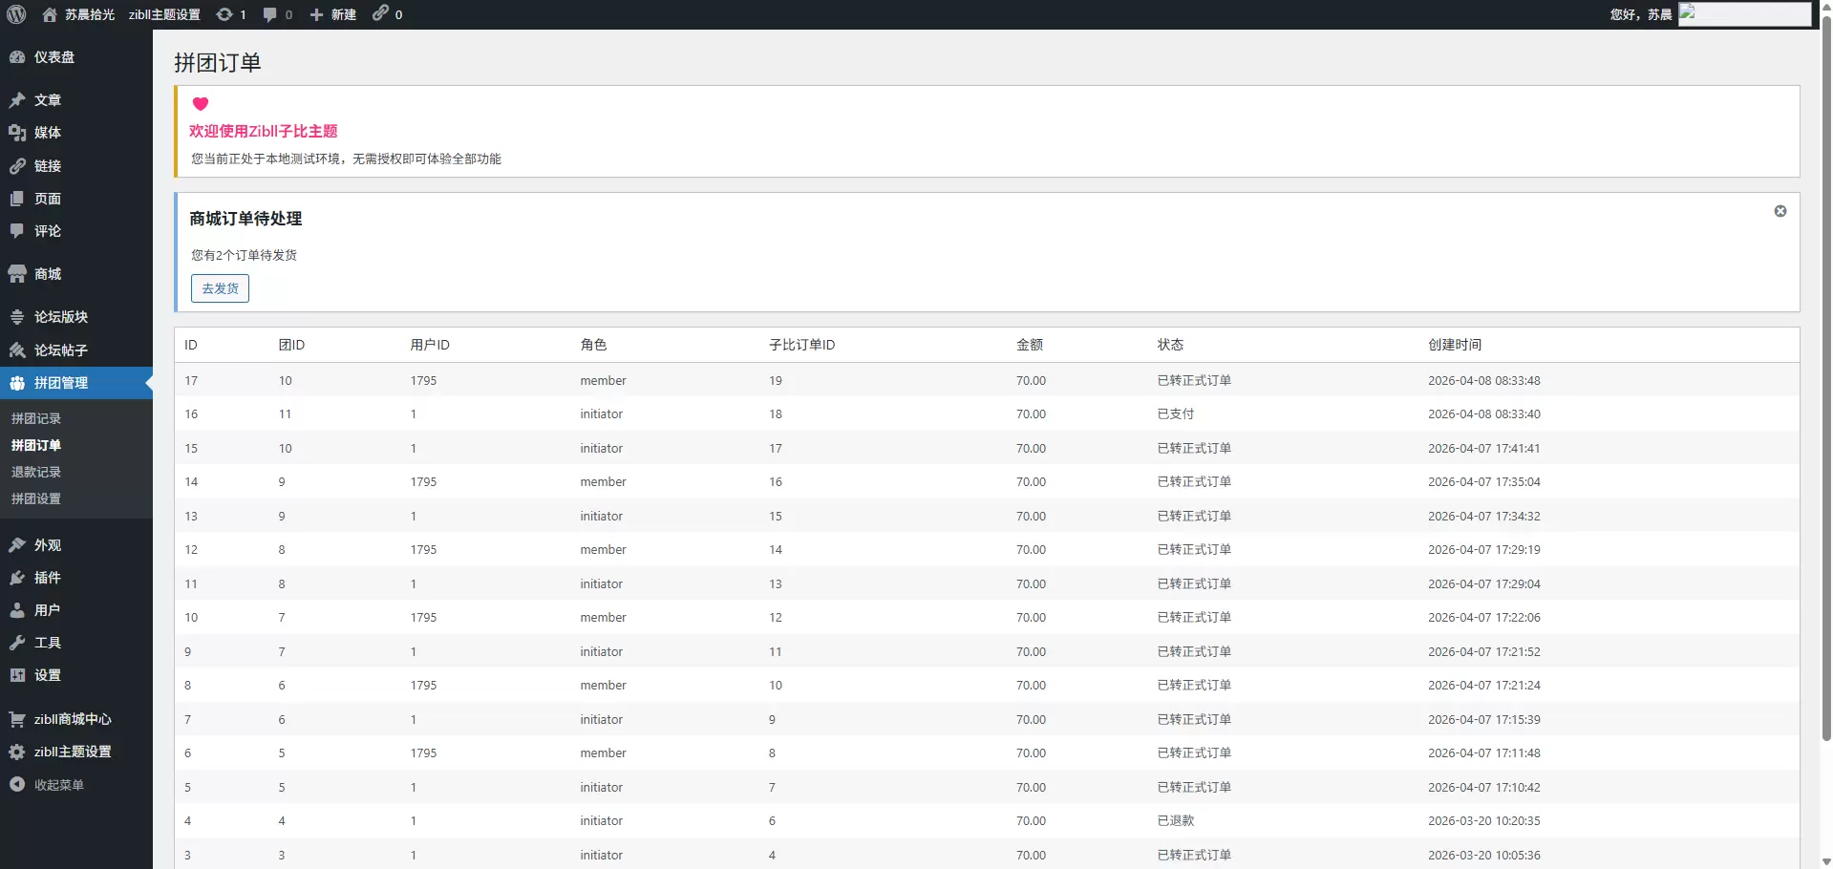
Task: Open the 拼团设置 submenu item
Action: [36, 498]
